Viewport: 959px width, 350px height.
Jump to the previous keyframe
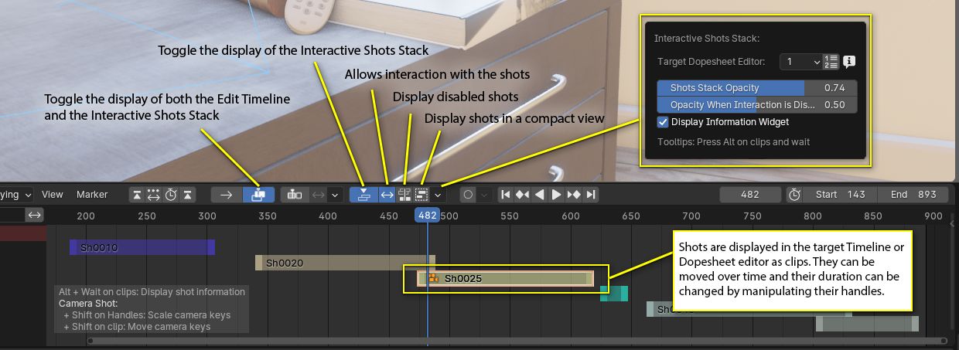point(523,195)
